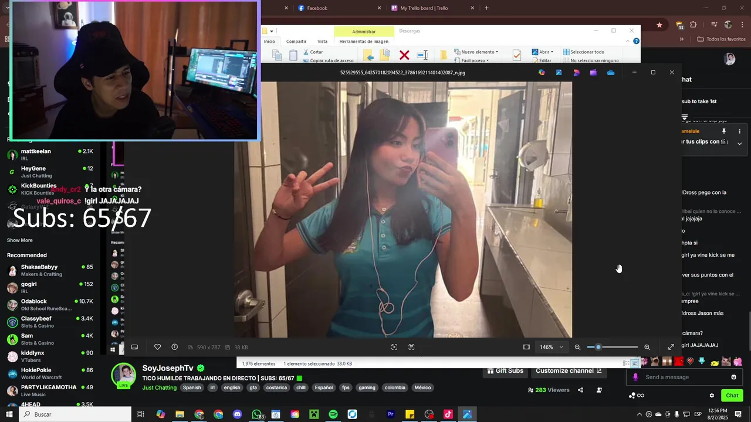Screen dimensions: 751x422
Task: Click Seleccionar todo in Explorer
Action: point(583,52)
